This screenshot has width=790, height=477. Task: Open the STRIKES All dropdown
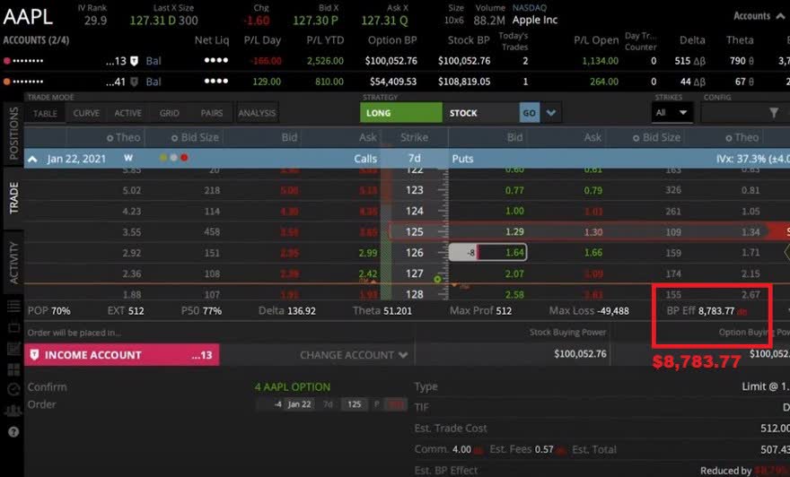pos(671,113)
